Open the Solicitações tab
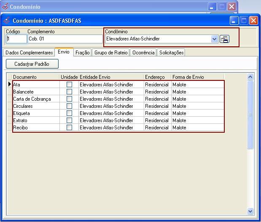The height and width of the screenshot is (222, 261). (171, 53)
